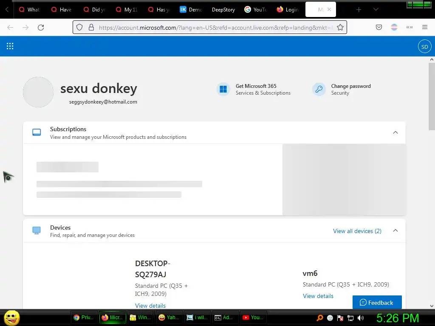
Task: Open the Win... taskbar item
Action: click(x=141, y=318)
